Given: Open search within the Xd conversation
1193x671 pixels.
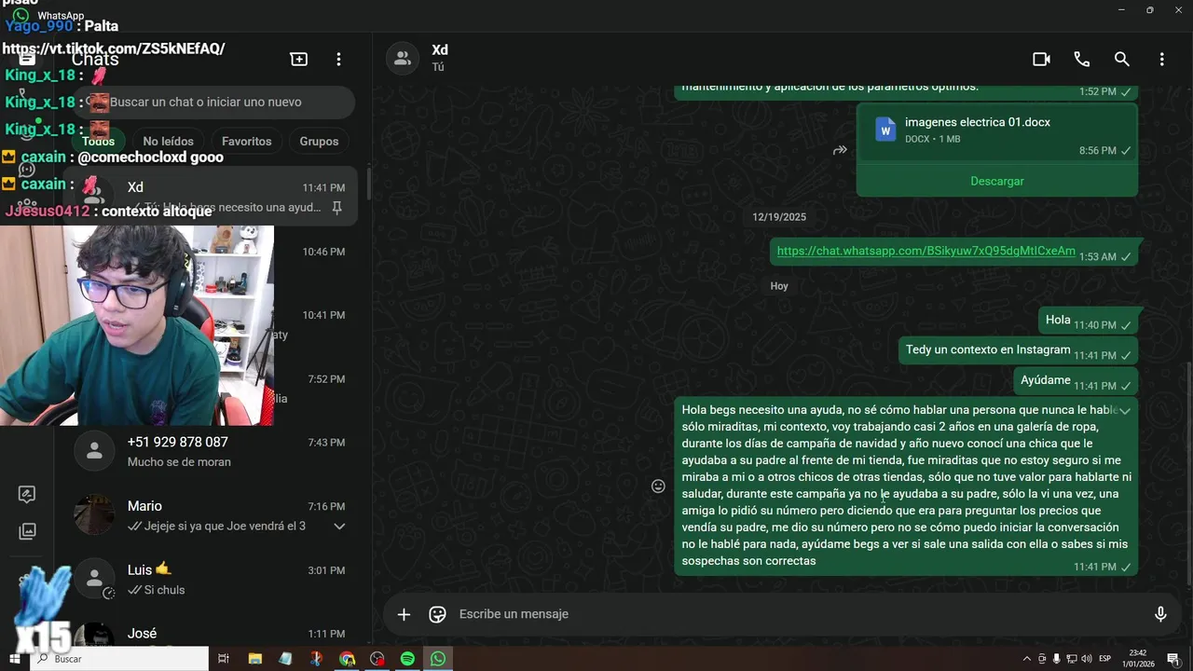Looking at the screenshot, I should pyautogui.click(x=1121, y=59).
